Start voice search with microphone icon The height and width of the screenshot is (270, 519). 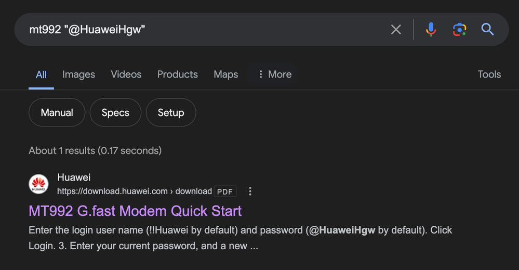[431, 30]
